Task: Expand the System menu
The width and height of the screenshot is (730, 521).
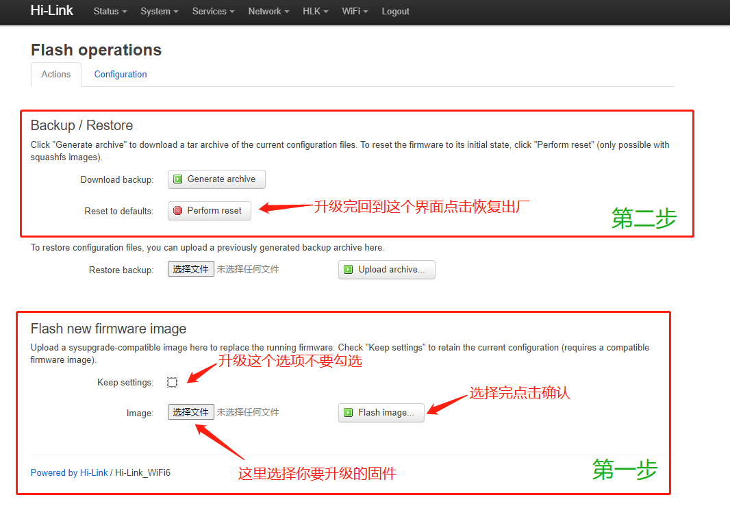Action: (160, 11)
